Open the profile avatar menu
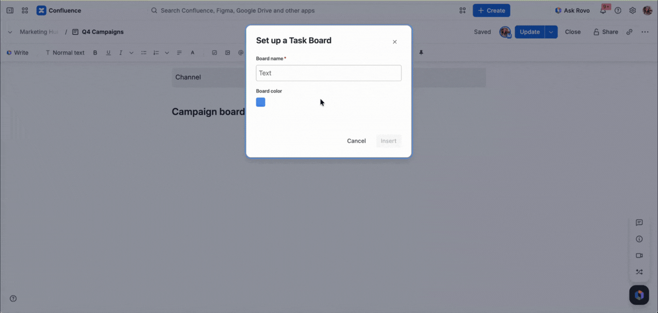The width and height of the screenshot is (658, 313). 647,10
